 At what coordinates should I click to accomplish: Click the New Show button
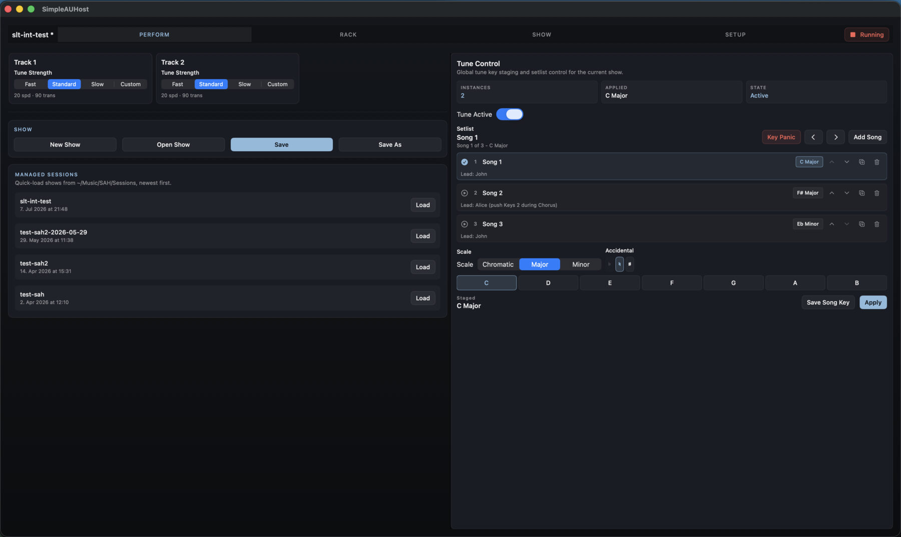tap(65, 145)
